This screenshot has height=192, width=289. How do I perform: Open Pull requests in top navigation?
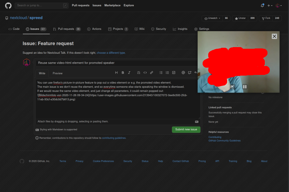[80, 5]
